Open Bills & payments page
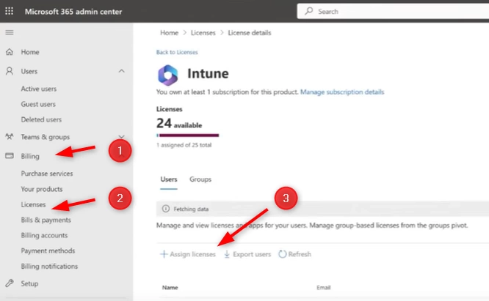Image resolution: width=489 pixels, height=301 pixels. [x=46, y=220]
